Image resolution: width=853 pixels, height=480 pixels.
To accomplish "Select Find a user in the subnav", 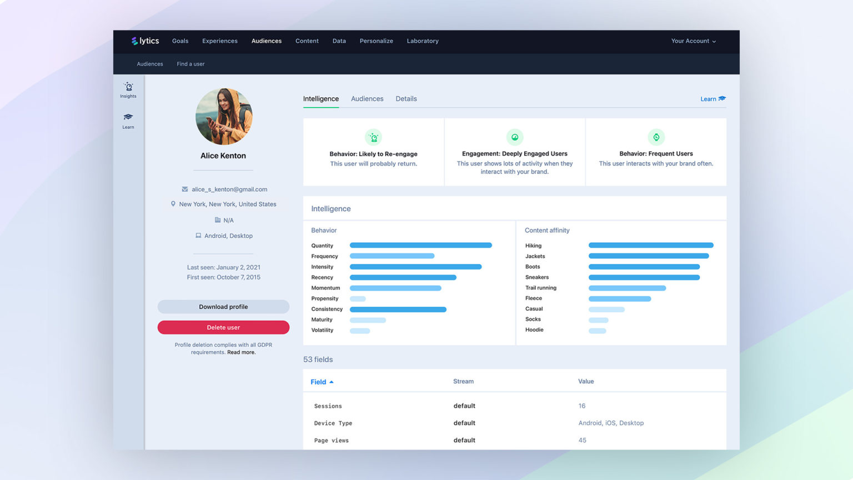I will point(190,64).
